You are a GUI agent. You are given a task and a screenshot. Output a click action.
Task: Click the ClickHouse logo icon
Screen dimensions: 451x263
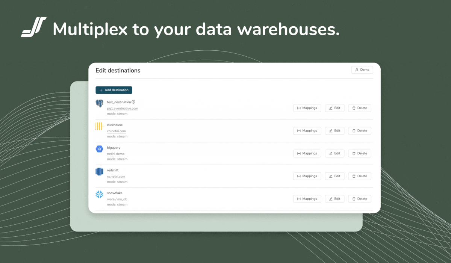[99, 126]
